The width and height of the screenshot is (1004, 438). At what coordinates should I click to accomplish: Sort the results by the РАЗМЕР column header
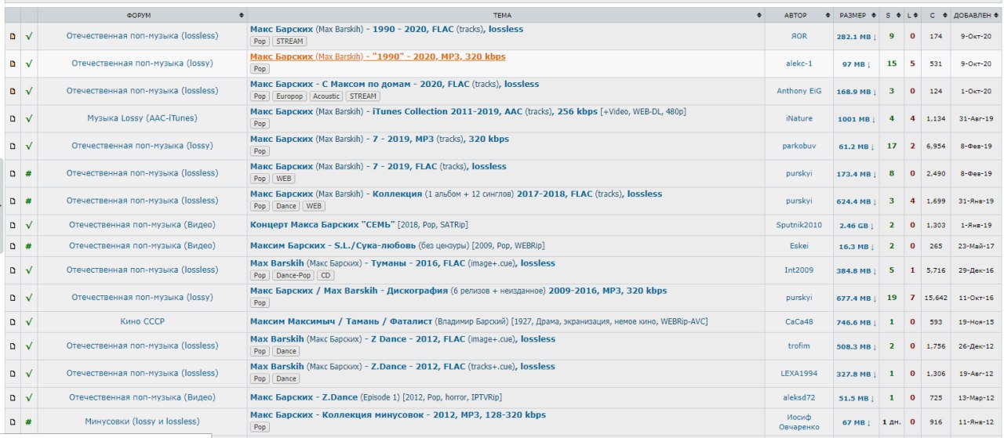pyautogui.click(x=857, y=15)
